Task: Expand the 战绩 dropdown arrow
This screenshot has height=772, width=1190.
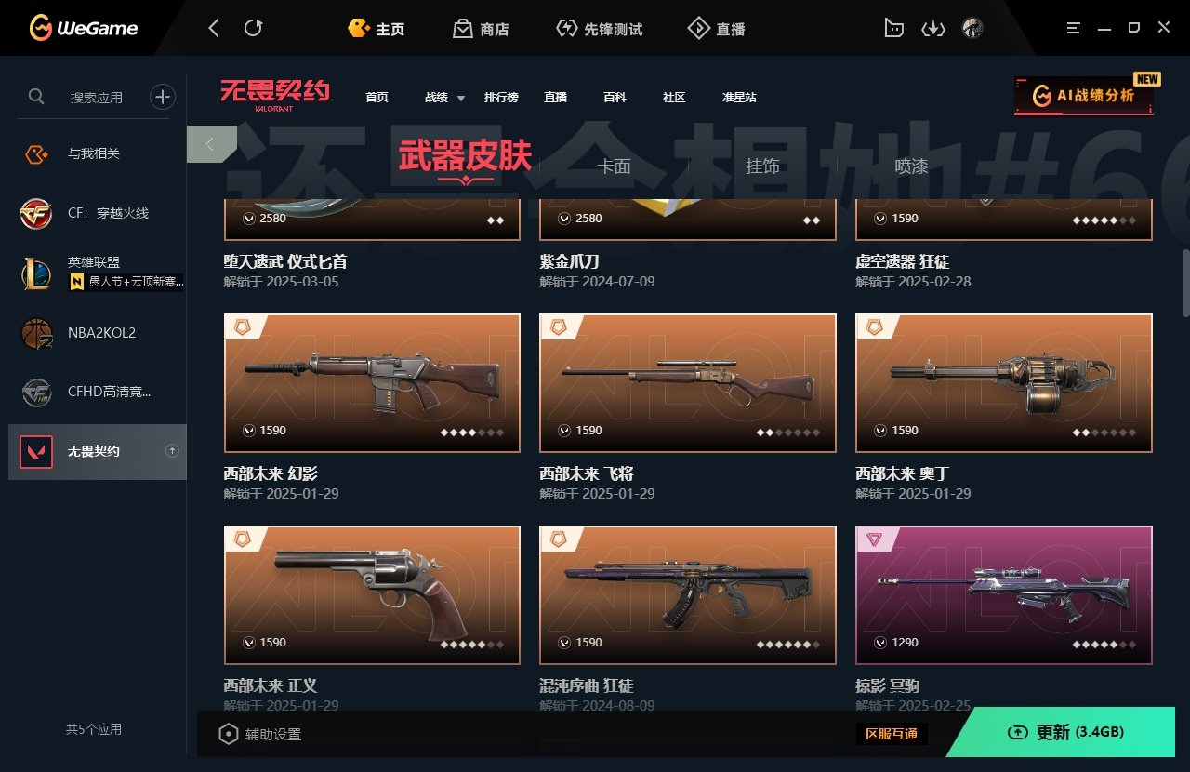Action: [x=460, y=98]
